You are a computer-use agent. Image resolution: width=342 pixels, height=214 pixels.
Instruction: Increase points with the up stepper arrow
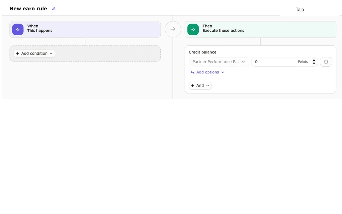click(x=314, y=60)
